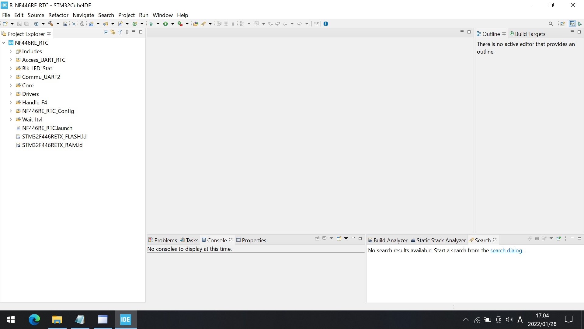Click the New C project wizard icon

pyautogui.click(x=91, y=24)
